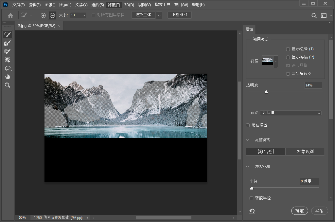The width and height of the screenshot is (335, 222).
Task: Switch to add-to-selection mode (plus icon)
Action: pyautogui.click(x=43, y=16)
